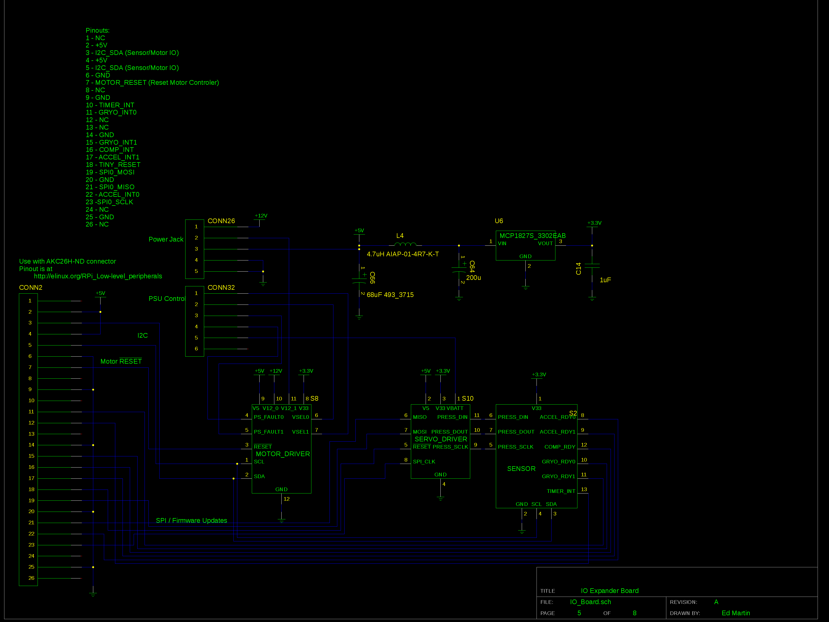
Task: Click the CONN2 26-pin connector body
Action: pos(28,439)
